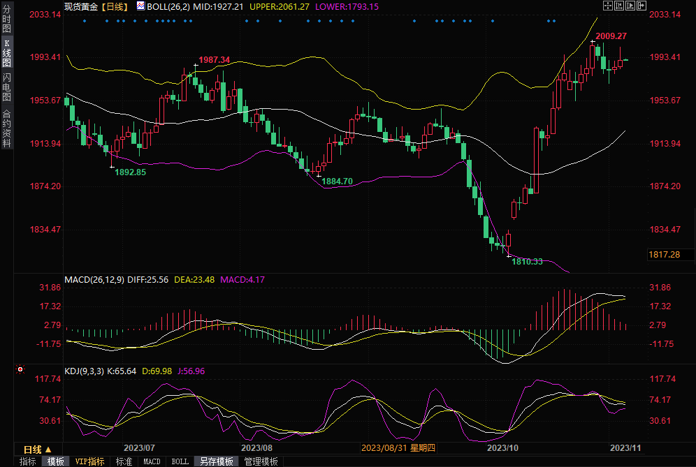Screen dimensions: 696x467
Task: Apply the 标准 template
Action: (124, 461)
